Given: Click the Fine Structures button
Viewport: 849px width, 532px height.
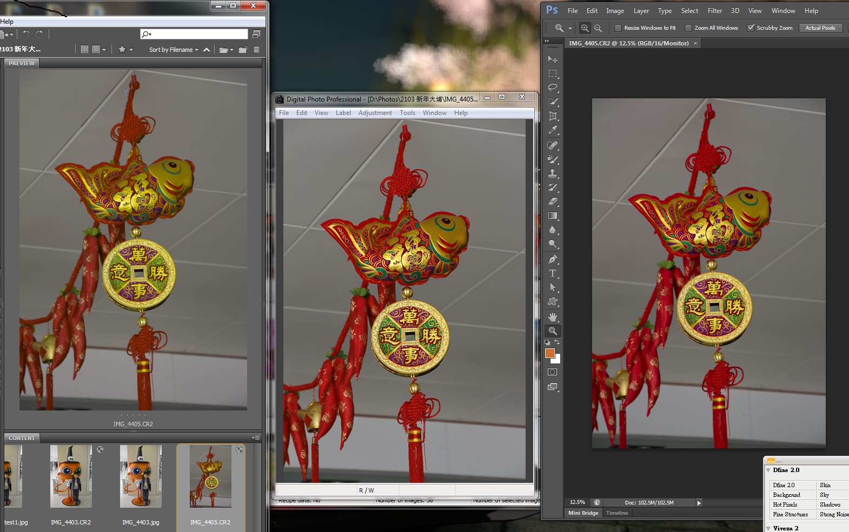Looking at the screenshot, I should [793, 514].
